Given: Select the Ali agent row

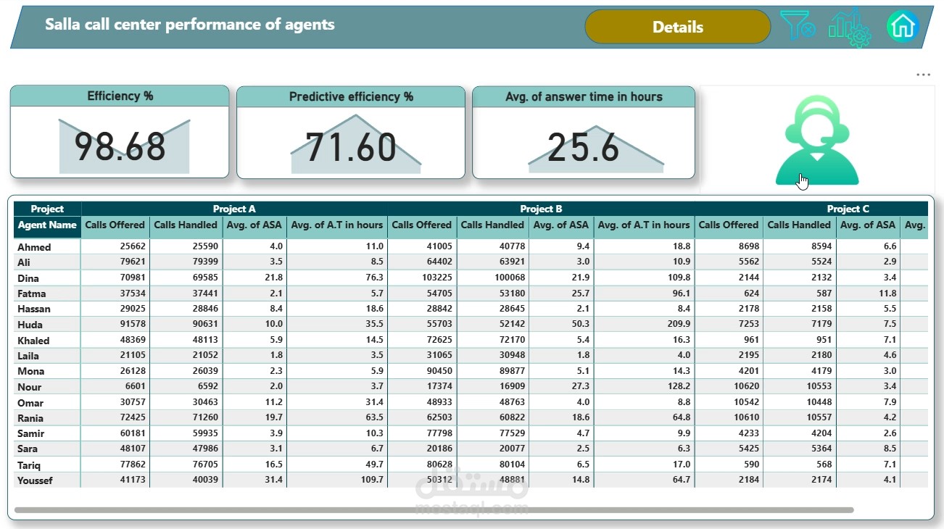Looking at the screenshot, I should pos(471,262).
